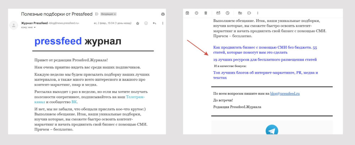Star the Pressfeed message

tap(137, 23)
